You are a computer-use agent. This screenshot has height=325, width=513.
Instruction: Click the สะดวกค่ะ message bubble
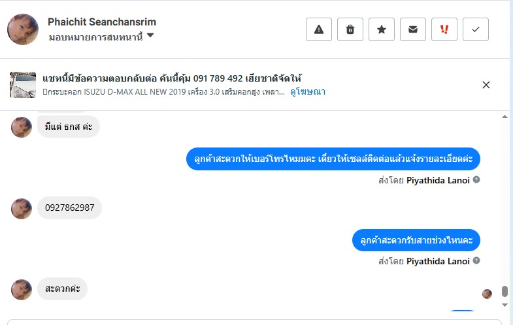click(x=62, y=288)
